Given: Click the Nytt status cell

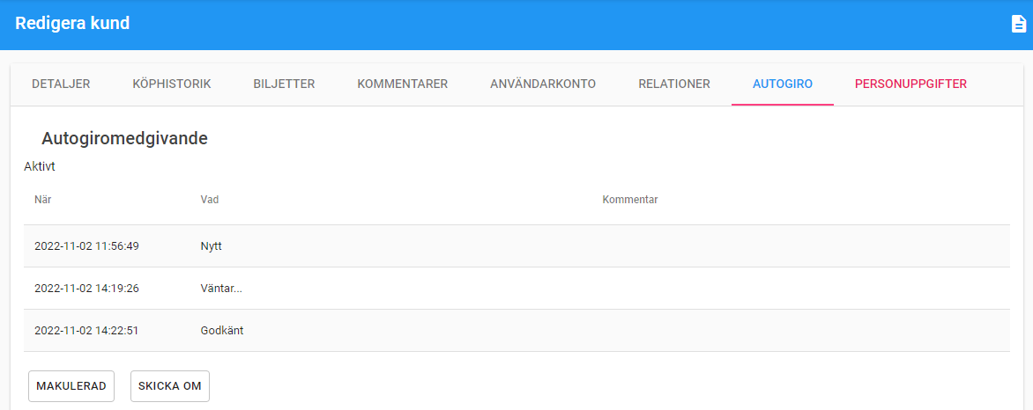Looking at the screenshot, I should click(212, 246).
